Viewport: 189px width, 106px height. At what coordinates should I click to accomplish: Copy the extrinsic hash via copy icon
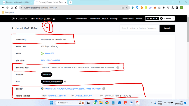(x=118, y=67)
